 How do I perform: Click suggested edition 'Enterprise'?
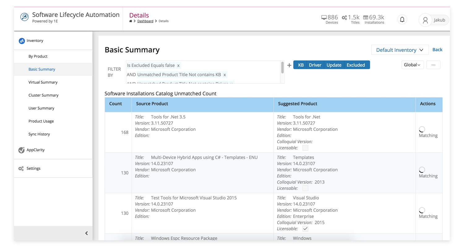pyautogui.click(x=303, y=216)
